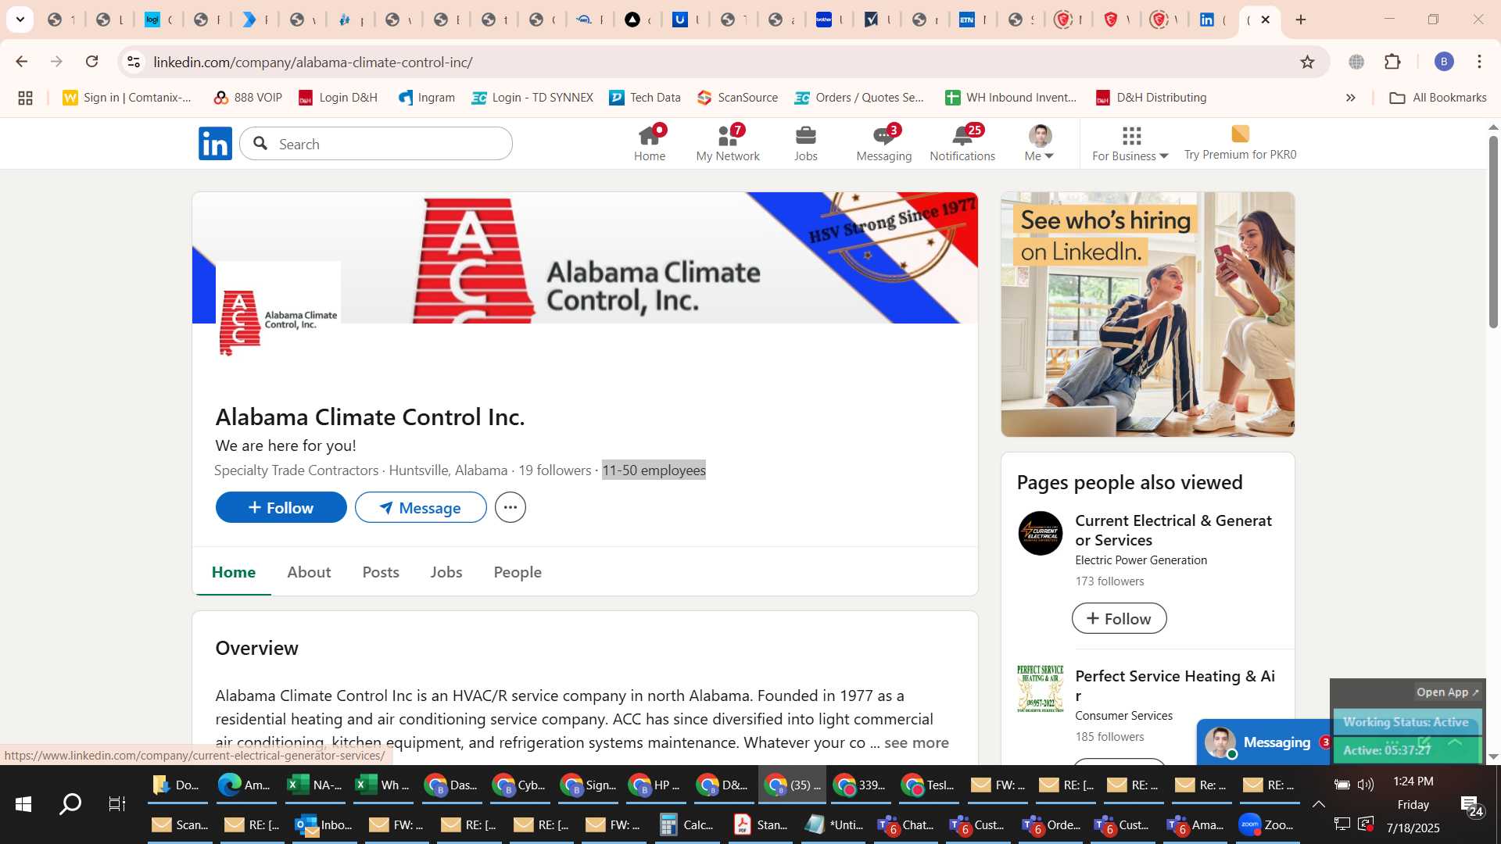Open the See who's hiring ad

[1148, 314]
